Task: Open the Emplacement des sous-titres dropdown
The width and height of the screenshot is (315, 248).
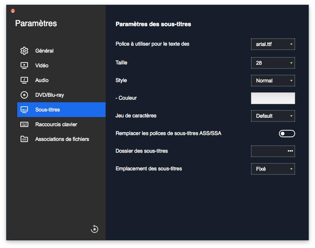Action: (x=273, y=169)
